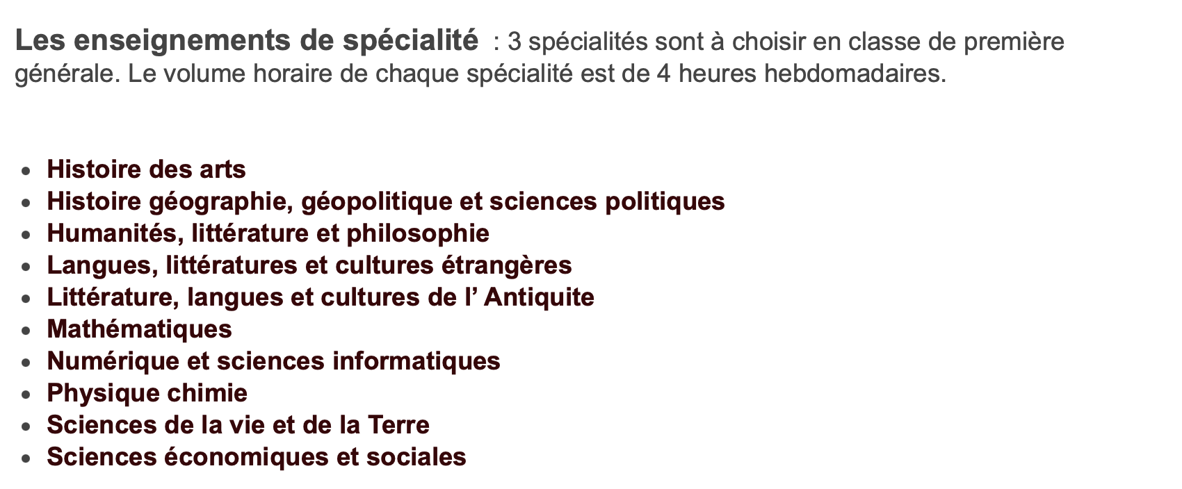Click the bullet beside "Humanités, littérature et philosophie"
Viewport: 1182px width, 489px height.
click(x=26, y=235)
